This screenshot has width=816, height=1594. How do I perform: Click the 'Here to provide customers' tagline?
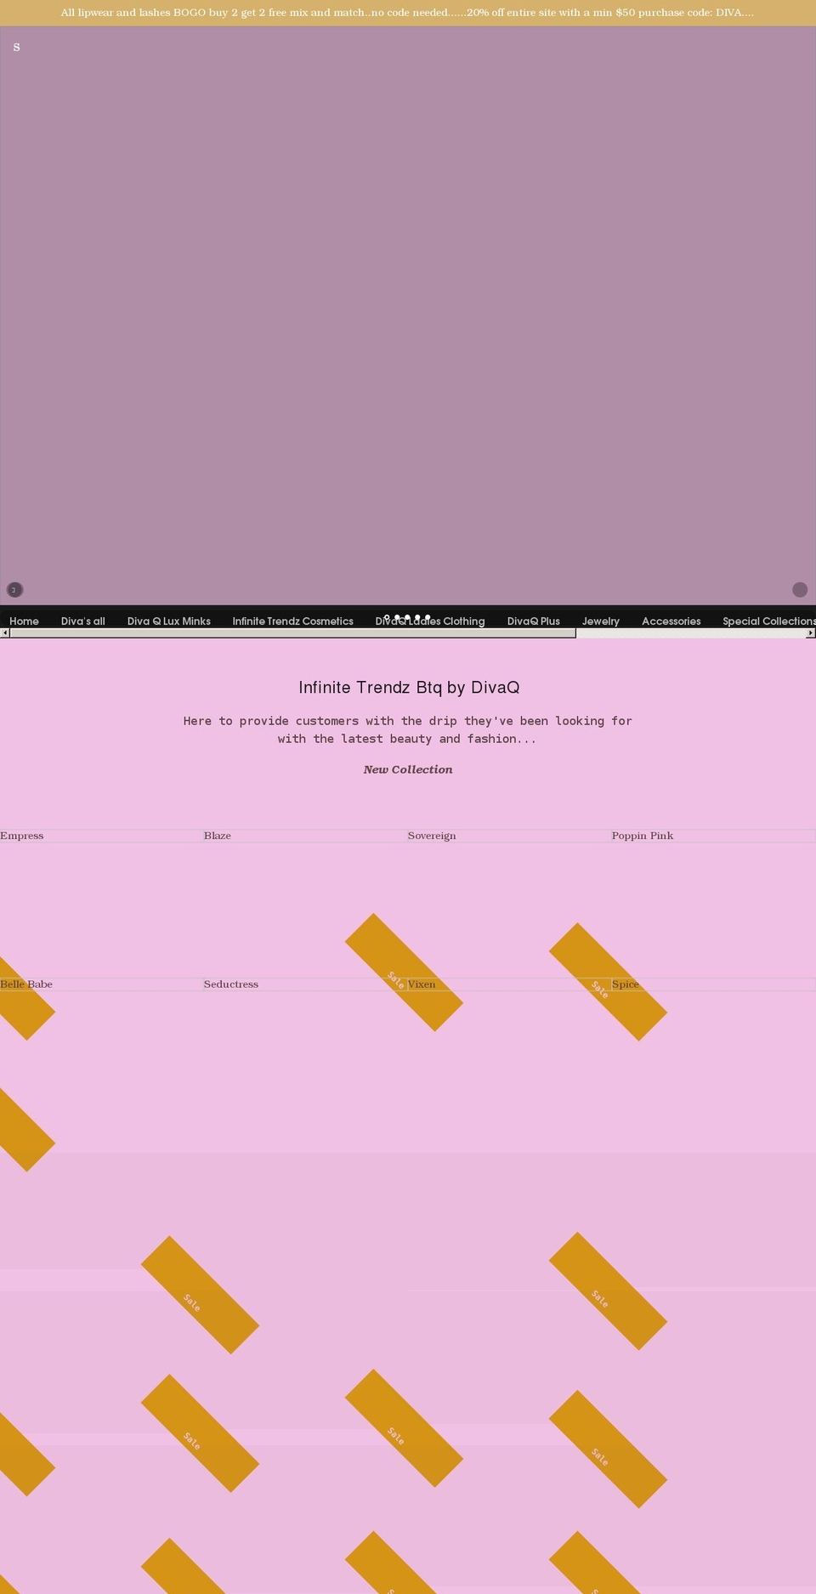click(408, 729)
